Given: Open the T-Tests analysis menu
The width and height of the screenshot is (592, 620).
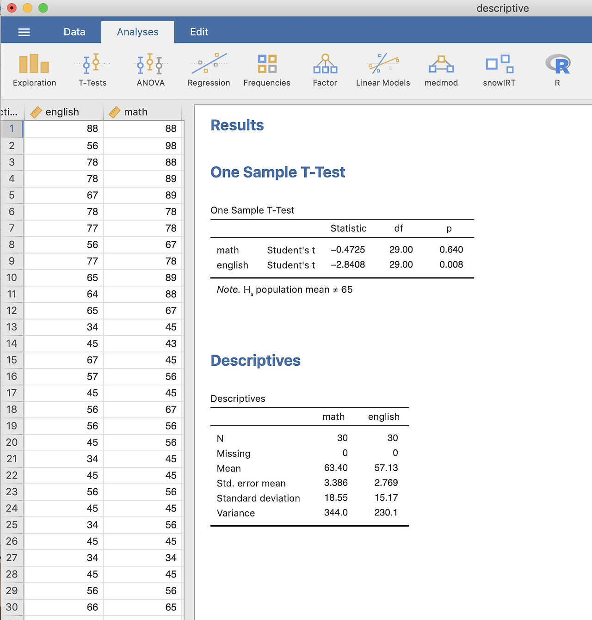Looking at the screenshot, I should (92, 70).
